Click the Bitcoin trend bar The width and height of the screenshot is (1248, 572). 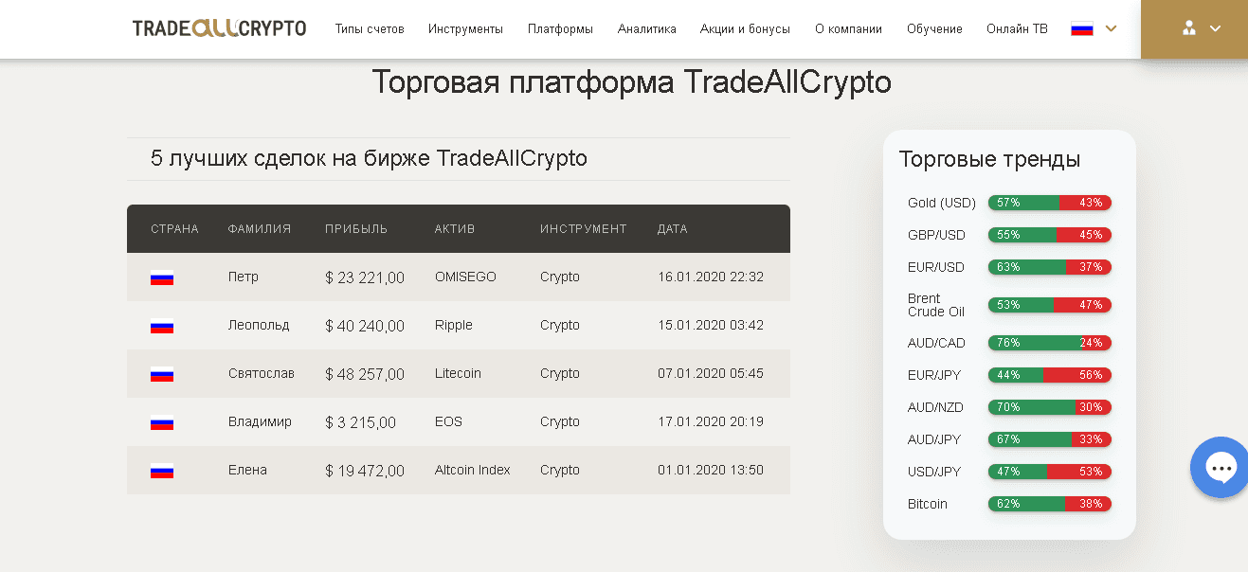click(1049, 504)
